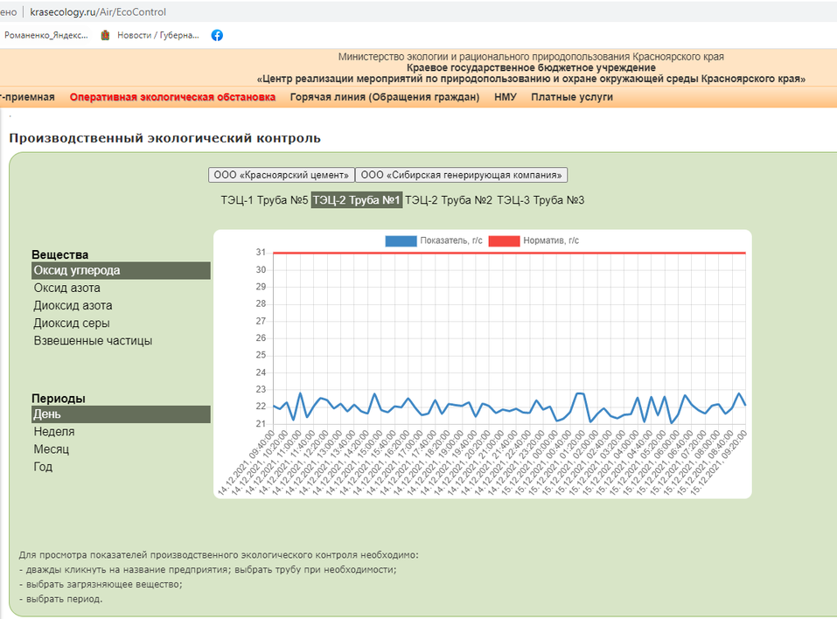Select Диоксид серы in substances list
Image resolution: width=837 pixels, height=619 pixels.
pos(72,323)
